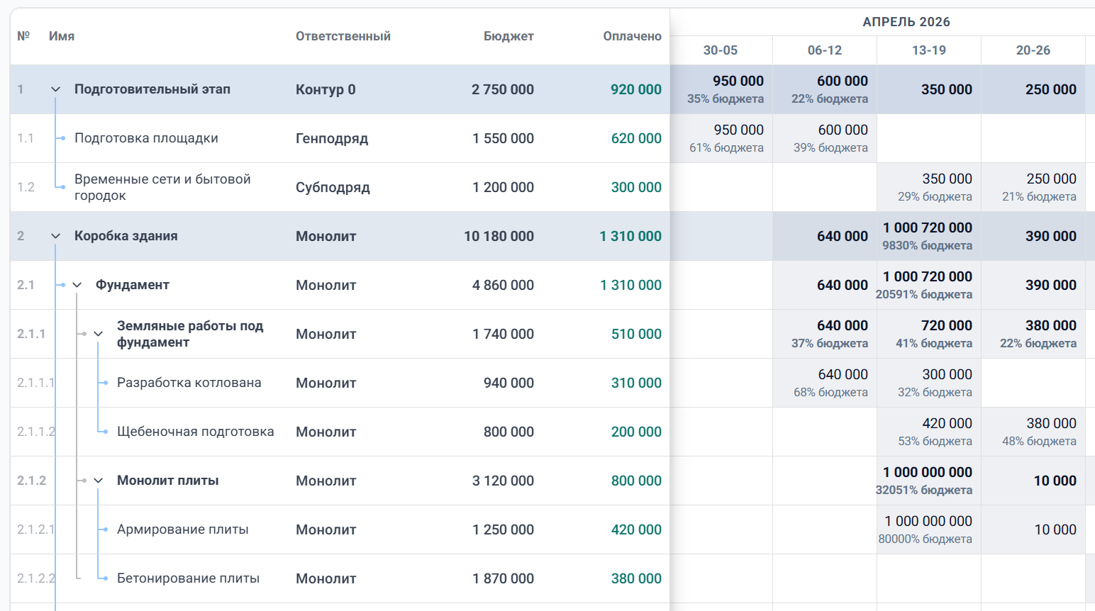The height and width of the screenshot is (611, 1095).
Task: Select the Подготовка площадки task name
Action: pyautogui.click(x=146, y=138)
